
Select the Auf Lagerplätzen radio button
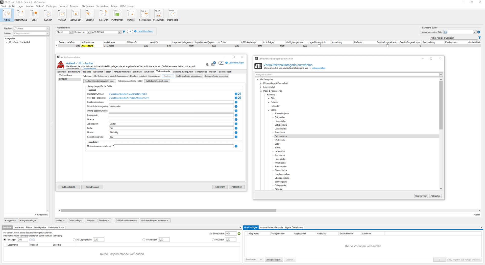(74, 240)
